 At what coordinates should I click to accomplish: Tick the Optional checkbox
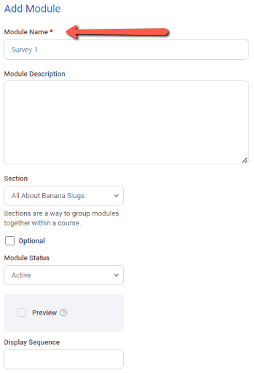(x=10, y=241)
